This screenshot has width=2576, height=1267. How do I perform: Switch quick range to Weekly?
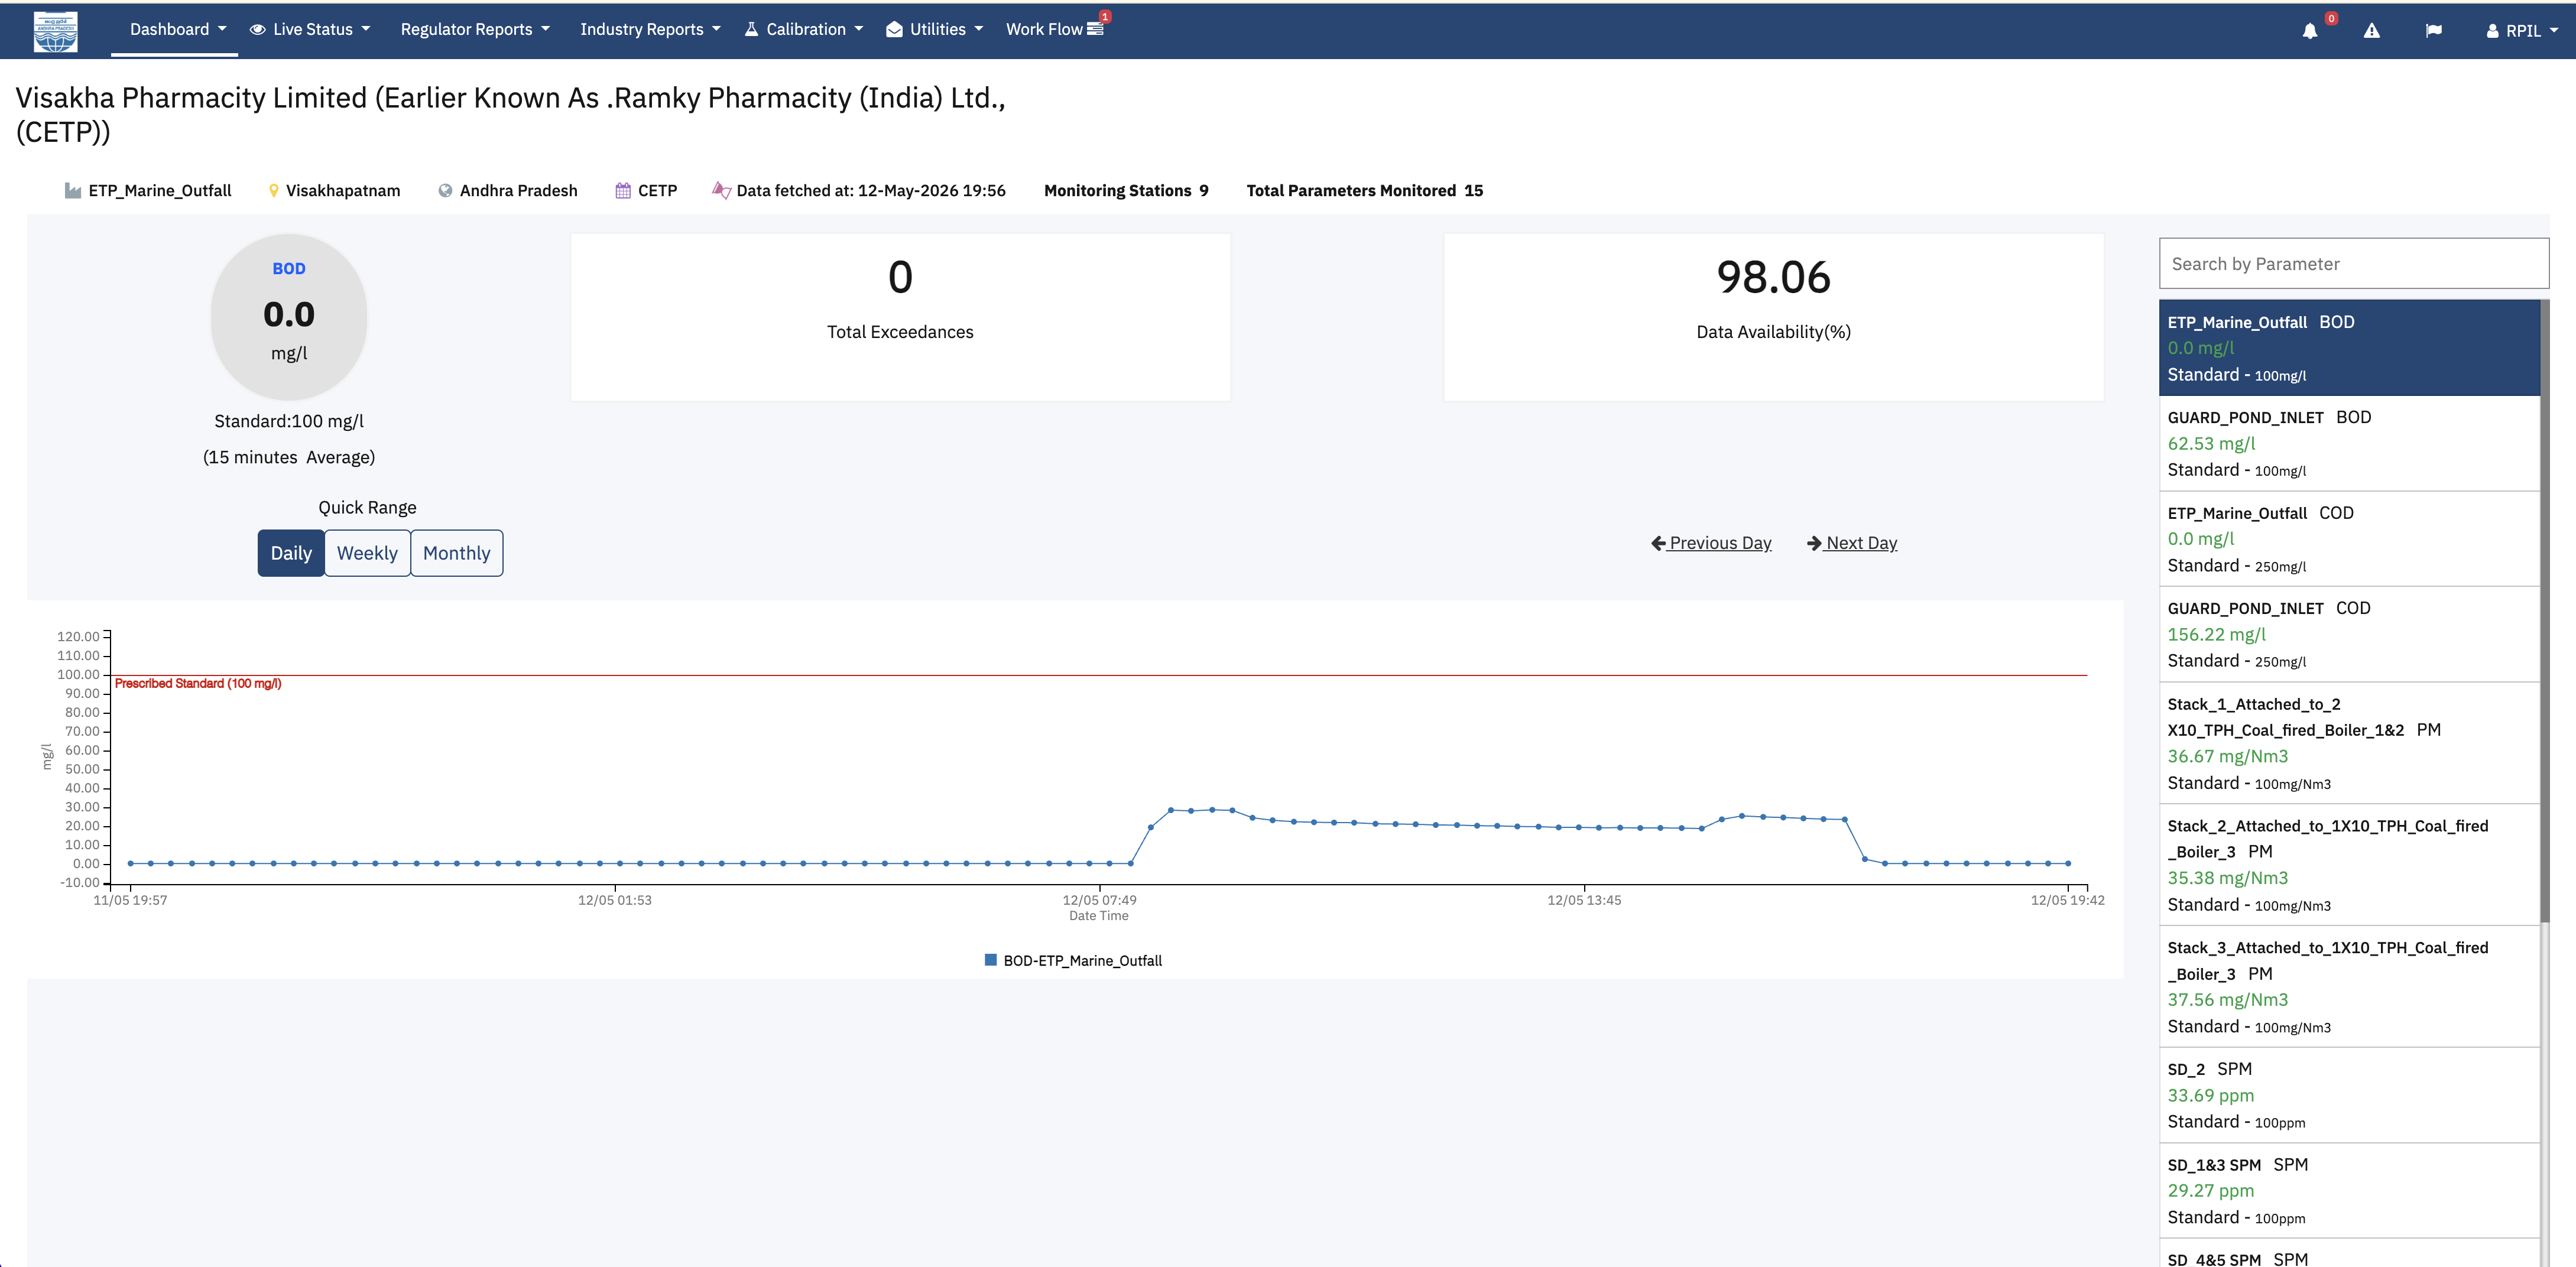tap(367, 553)
